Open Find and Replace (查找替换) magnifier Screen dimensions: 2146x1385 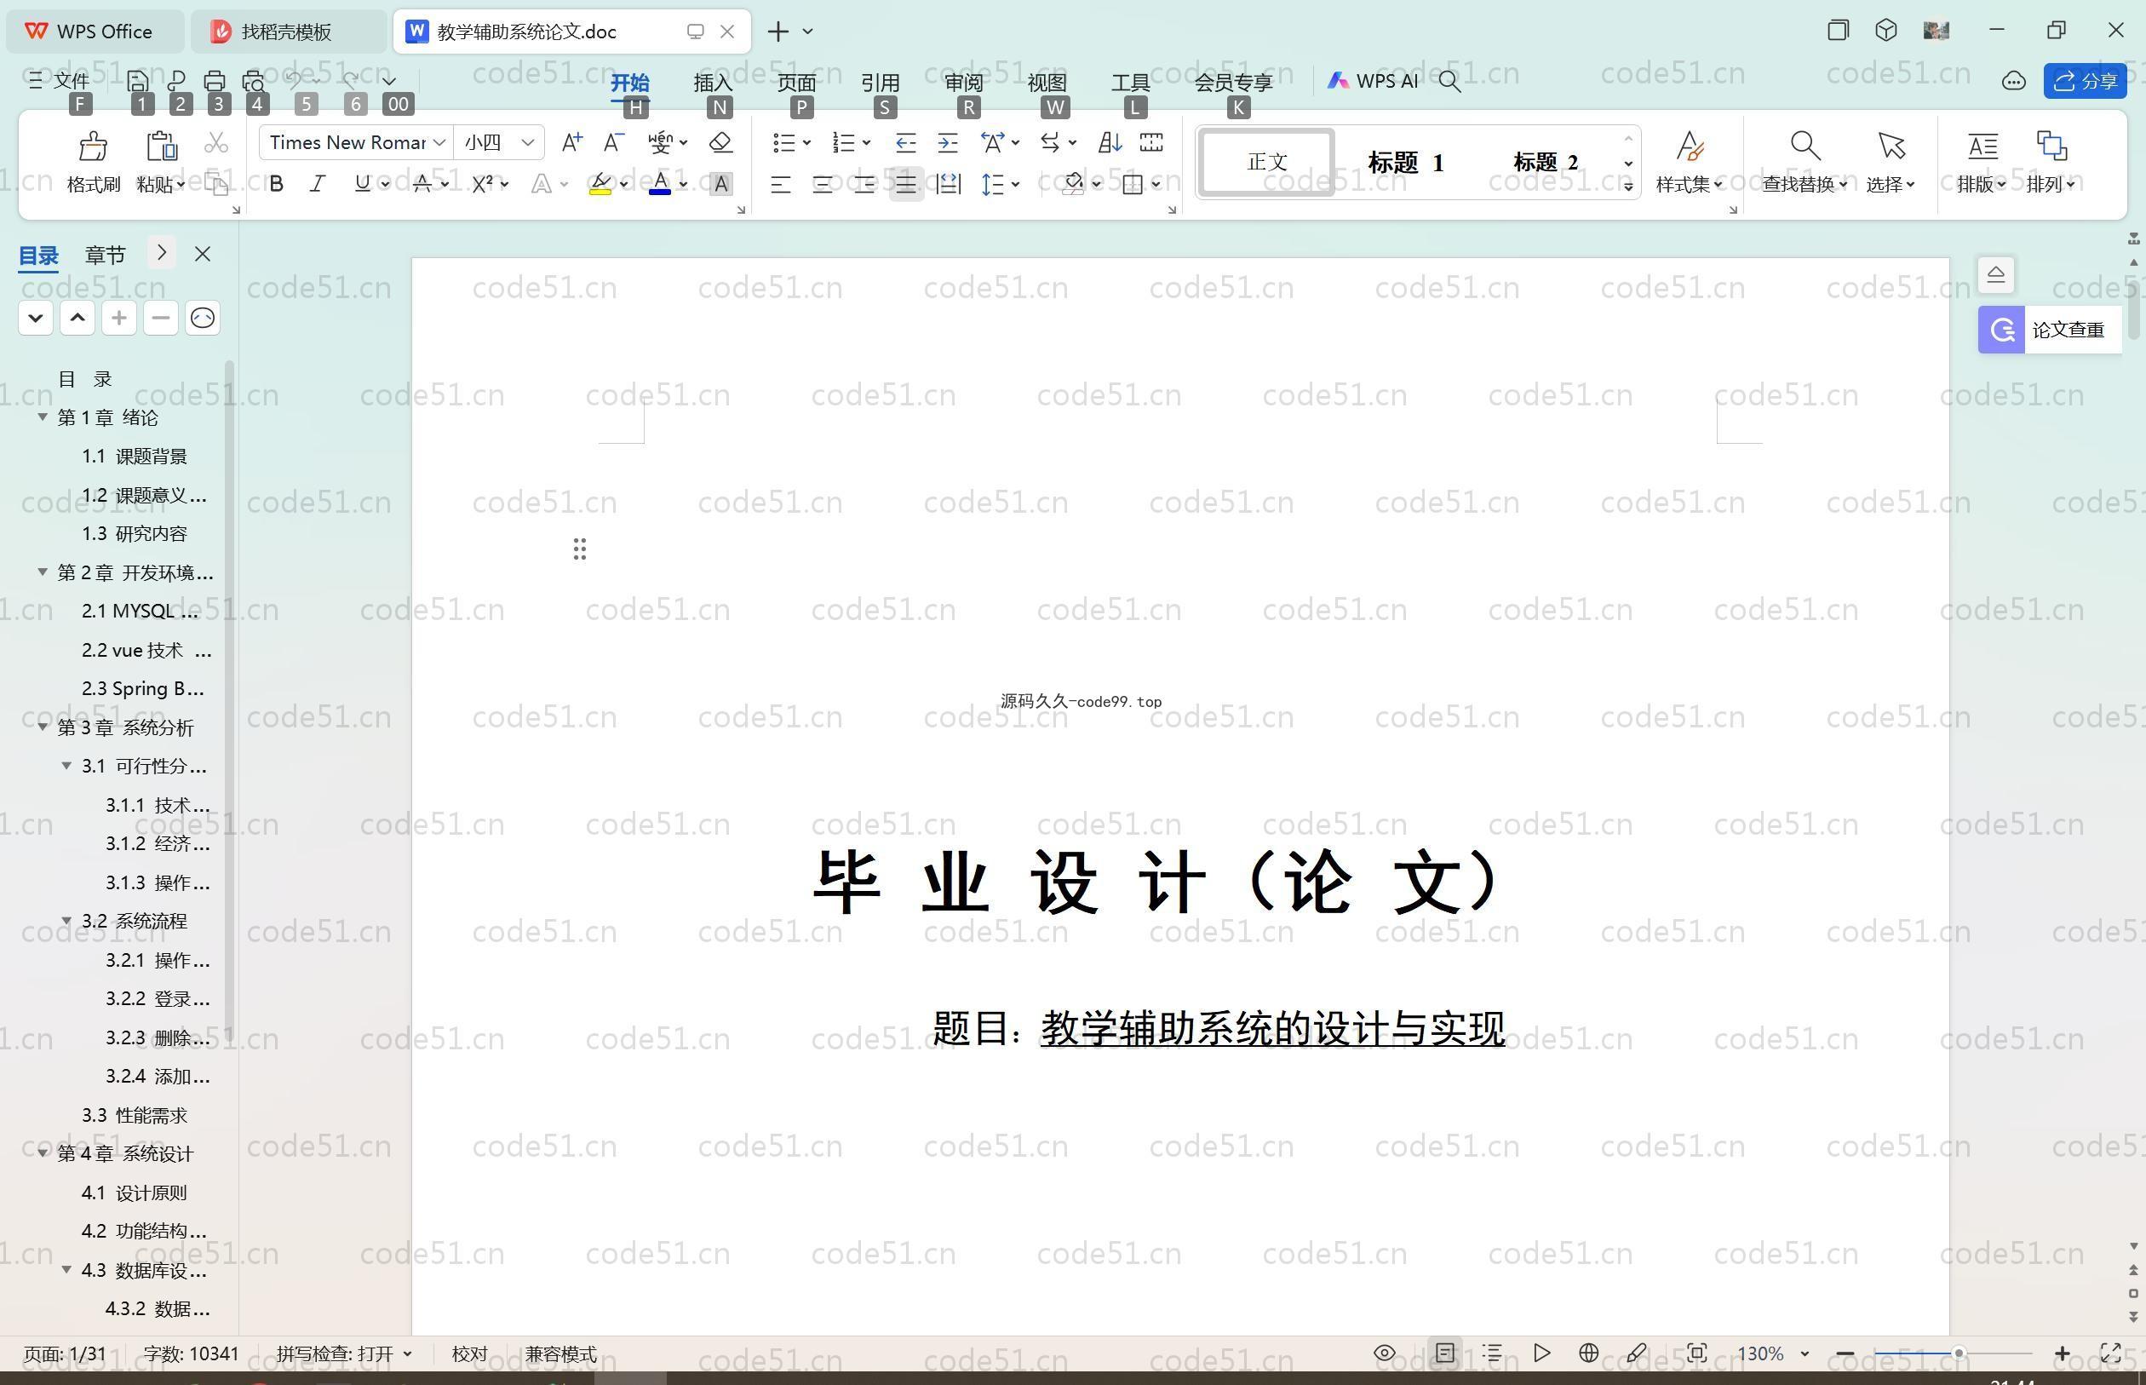tap(1805, 147)
